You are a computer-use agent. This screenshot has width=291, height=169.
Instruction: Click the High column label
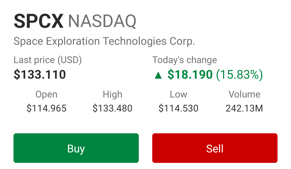pos(112,94)
